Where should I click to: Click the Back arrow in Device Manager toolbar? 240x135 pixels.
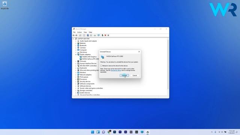click(x=73, y=35)
